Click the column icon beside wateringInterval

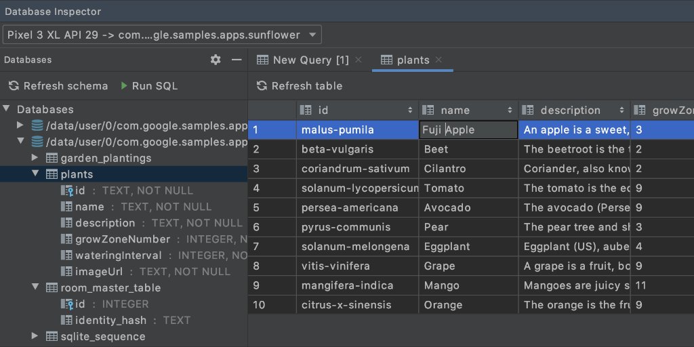[x=66, y=256]
